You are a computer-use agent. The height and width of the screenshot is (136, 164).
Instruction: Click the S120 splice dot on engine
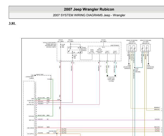click(x=135, y=68)
